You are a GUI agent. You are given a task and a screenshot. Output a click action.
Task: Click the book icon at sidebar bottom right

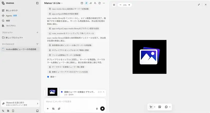37,111
